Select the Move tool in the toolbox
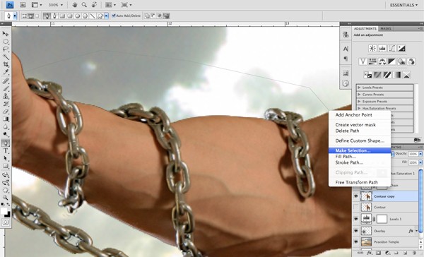The image size is (424, 257). point(6,34)
